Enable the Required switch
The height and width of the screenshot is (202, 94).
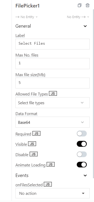click(82, 134)
